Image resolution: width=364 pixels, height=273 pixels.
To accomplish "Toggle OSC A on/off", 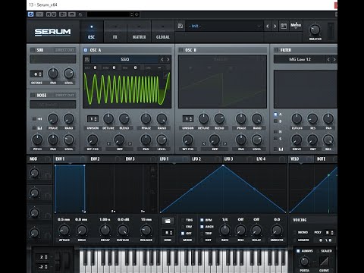I will (x=86, y=50).
